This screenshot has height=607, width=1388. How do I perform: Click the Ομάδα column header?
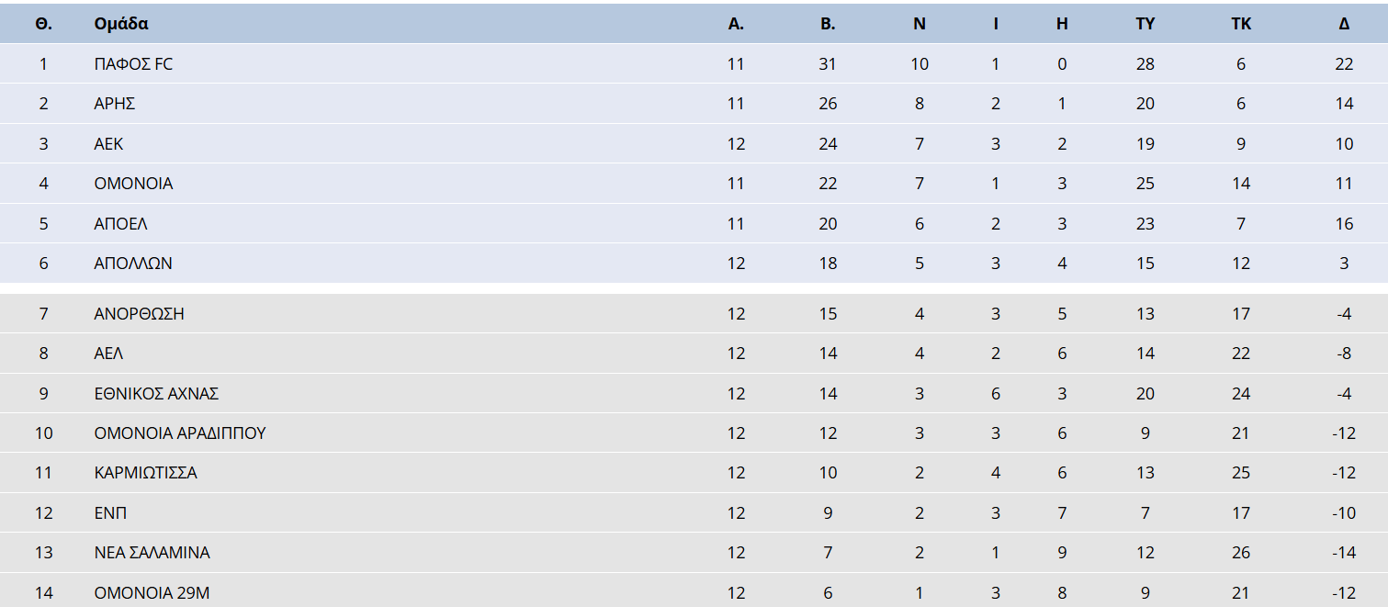coord(121,24)
